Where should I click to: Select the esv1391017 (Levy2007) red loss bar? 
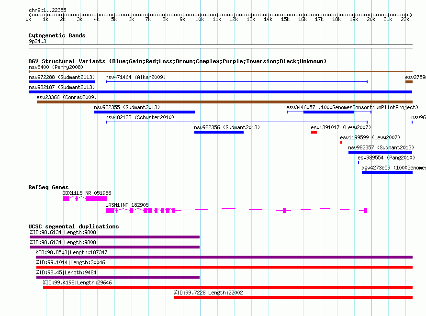(x=314, y=132)
